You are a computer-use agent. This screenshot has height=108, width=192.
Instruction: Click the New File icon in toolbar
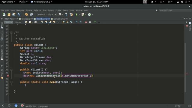4,15
